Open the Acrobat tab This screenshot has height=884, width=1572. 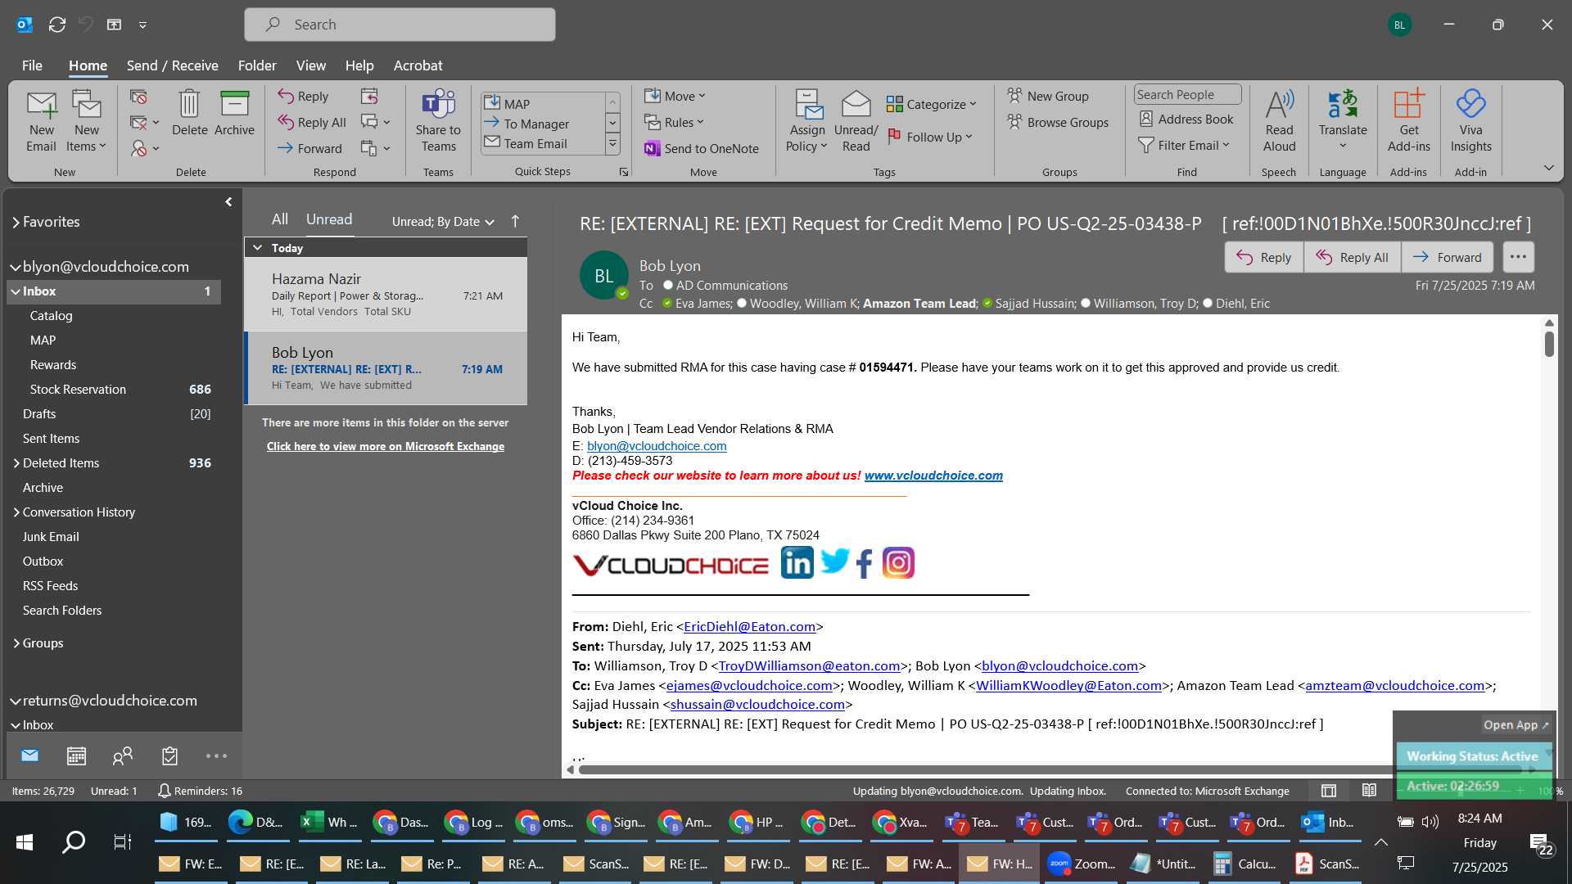click(418, 65)
